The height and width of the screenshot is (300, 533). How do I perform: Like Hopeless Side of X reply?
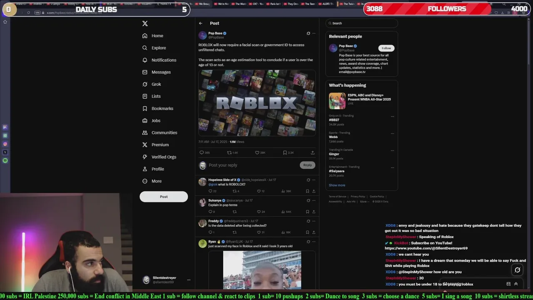[x=259, y=191]
